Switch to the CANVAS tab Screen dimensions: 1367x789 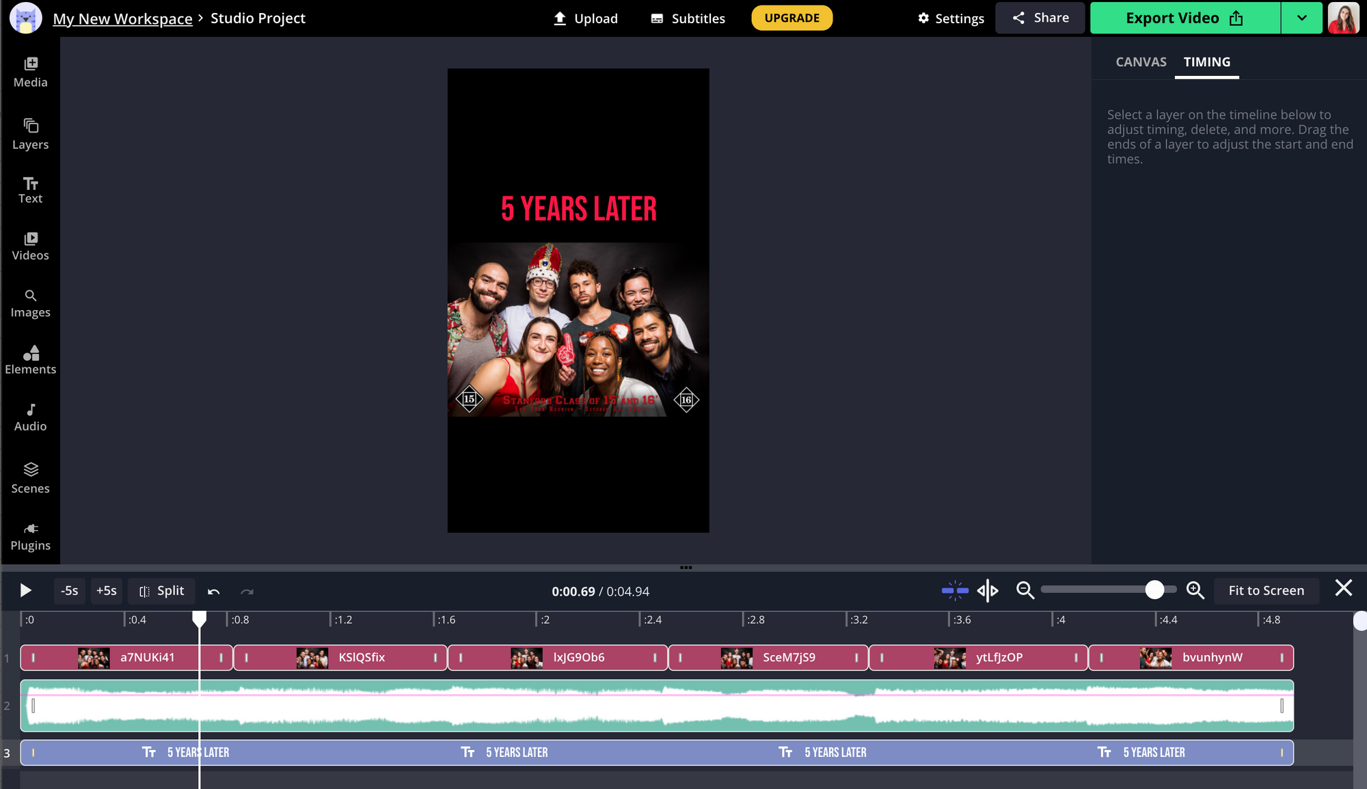pyautogui.click(x=1141, y=62)
